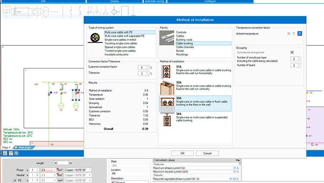Insert the circle with side terminal symbol
This screenshot has height=183, width=324.
(x=115, y=11)
